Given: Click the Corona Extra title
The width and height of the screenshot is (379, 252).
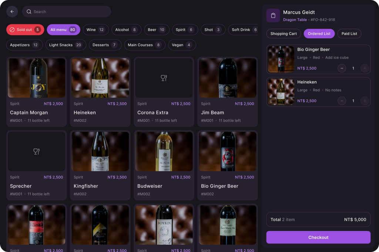Looking at the screenshot, I should tap(153, 113).
